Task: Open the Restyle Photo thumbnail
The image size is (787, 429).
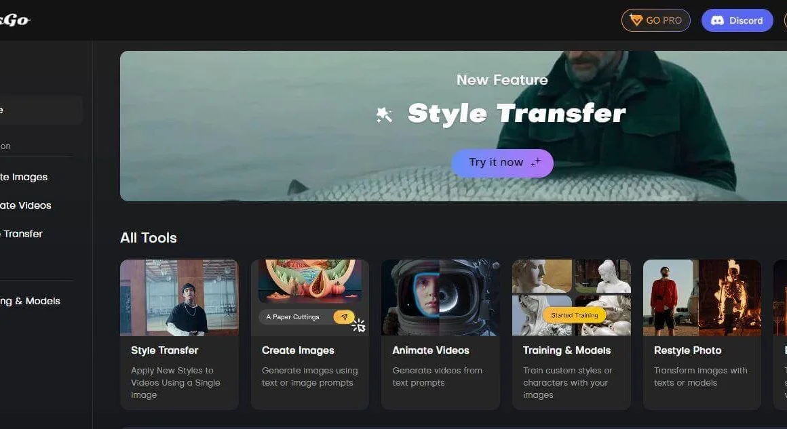Action: tap(702, 298)
